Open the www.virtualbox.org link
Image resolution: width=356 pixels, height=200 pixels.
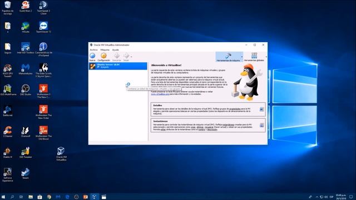[x=160, y=94]
